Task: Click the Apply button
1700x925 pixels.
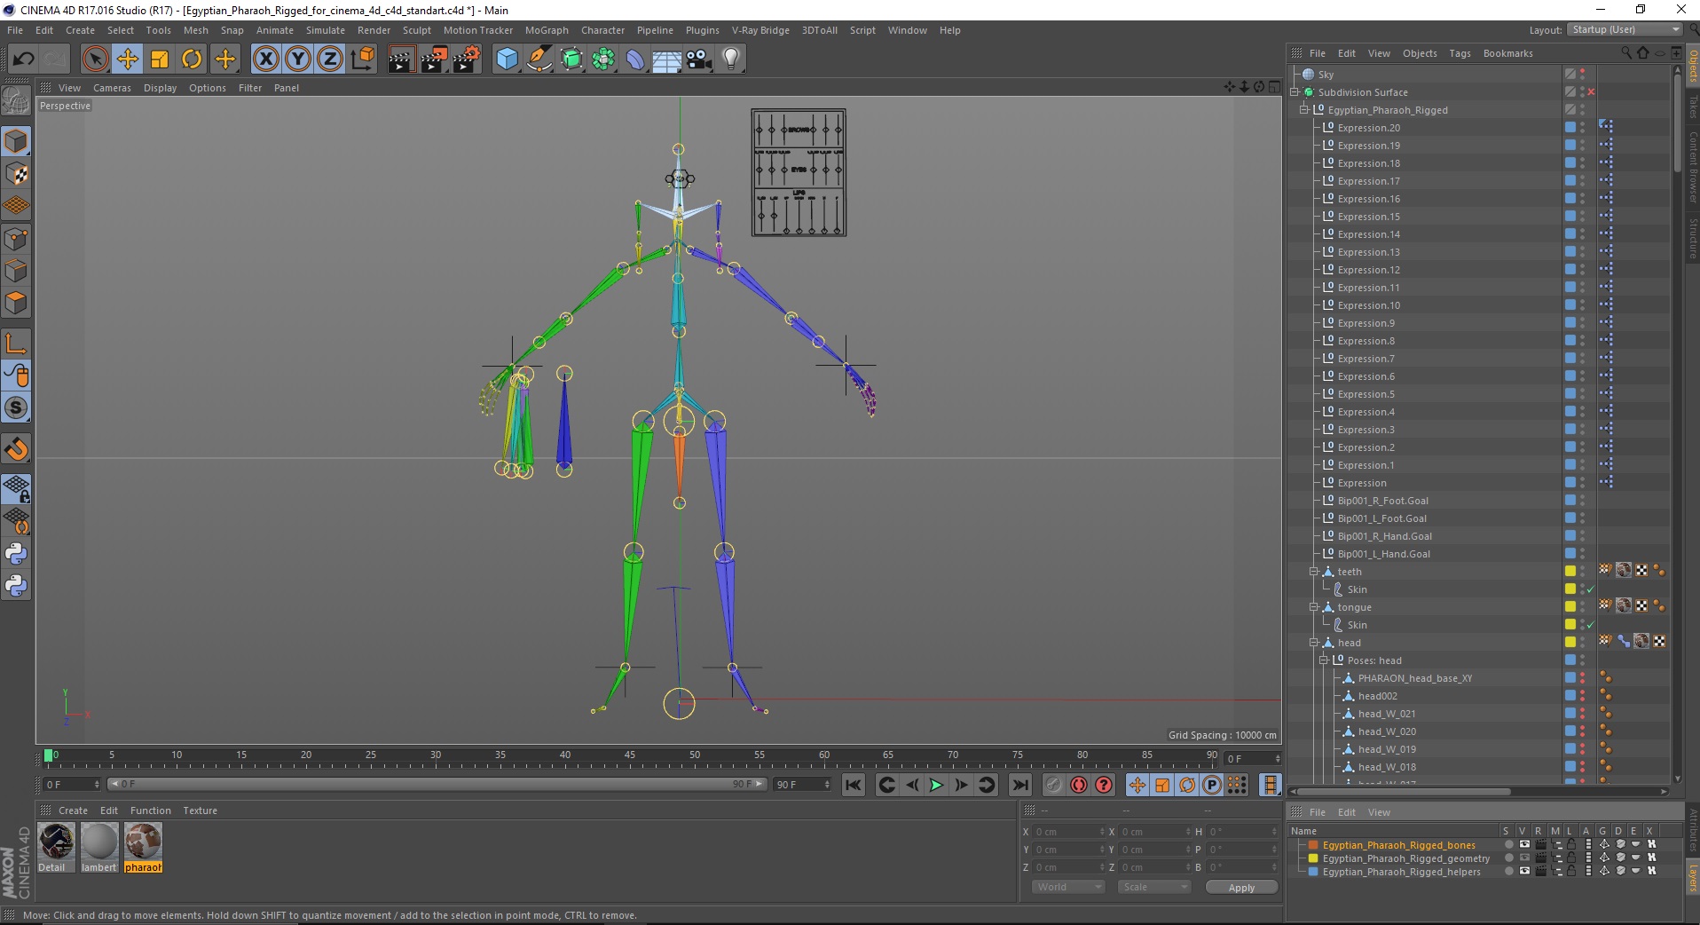Action: [1241, 888]
